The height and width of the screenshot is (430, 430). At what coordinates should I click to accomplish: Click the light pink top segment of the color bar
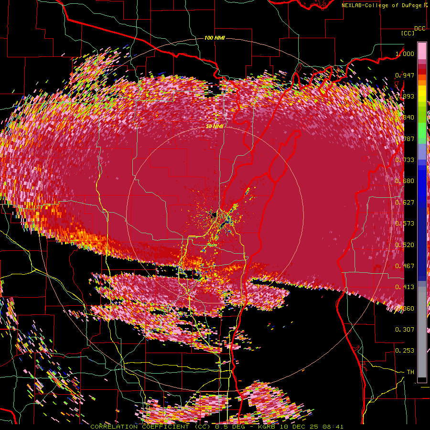(422, 51)
